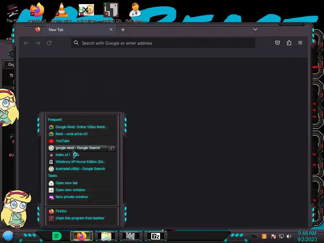The height and width of the screenshot is (243, 324).
Task: Launch Firefox from the jump list
Action: point(82,211)
